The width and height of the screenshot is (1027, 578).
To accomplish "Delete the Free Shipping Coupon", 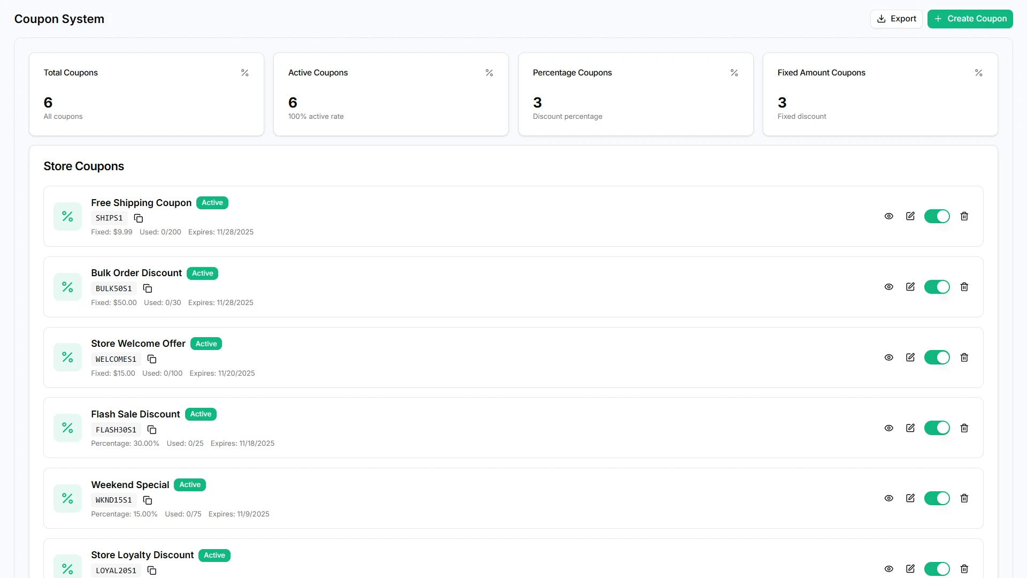I will tap(964, 216).
